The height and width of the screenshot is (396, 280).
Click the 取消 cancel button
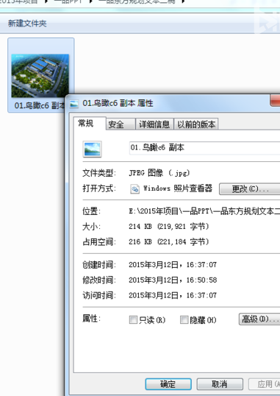tap(220, 384)
